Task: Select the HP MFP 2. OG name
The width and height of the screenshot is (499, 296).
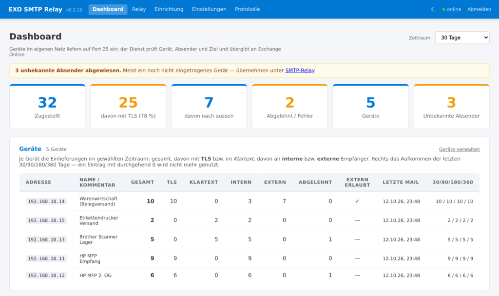Action: [x=96, y=276]
